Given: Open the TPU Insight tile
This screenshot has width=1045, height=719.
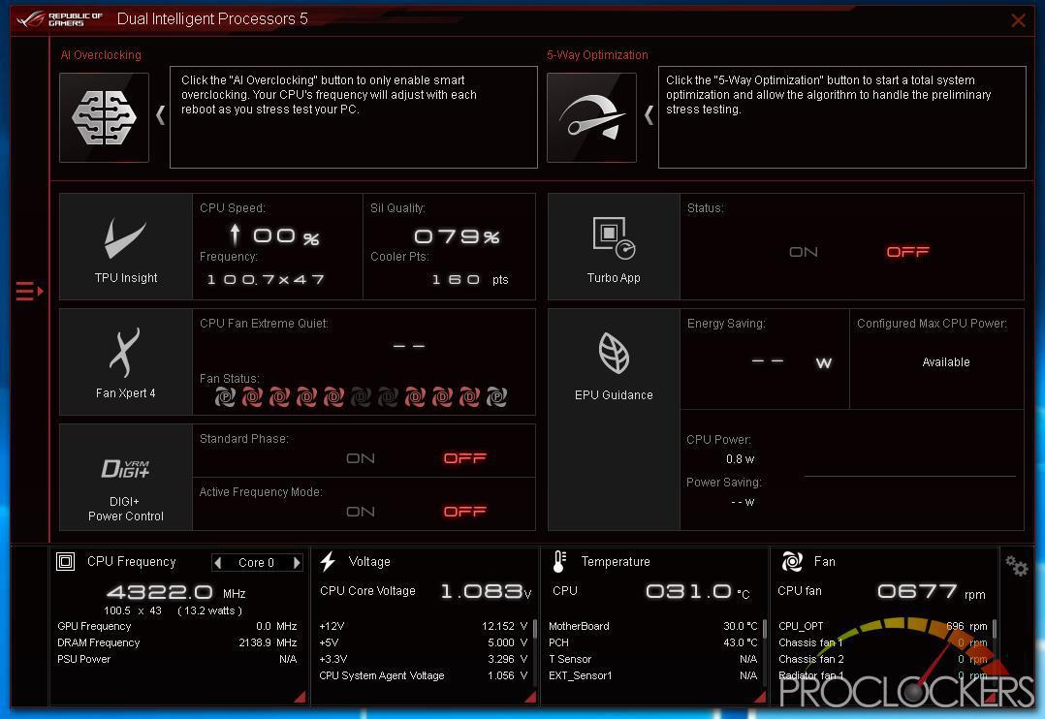Looking at the screenshot, I should (126, 246).
